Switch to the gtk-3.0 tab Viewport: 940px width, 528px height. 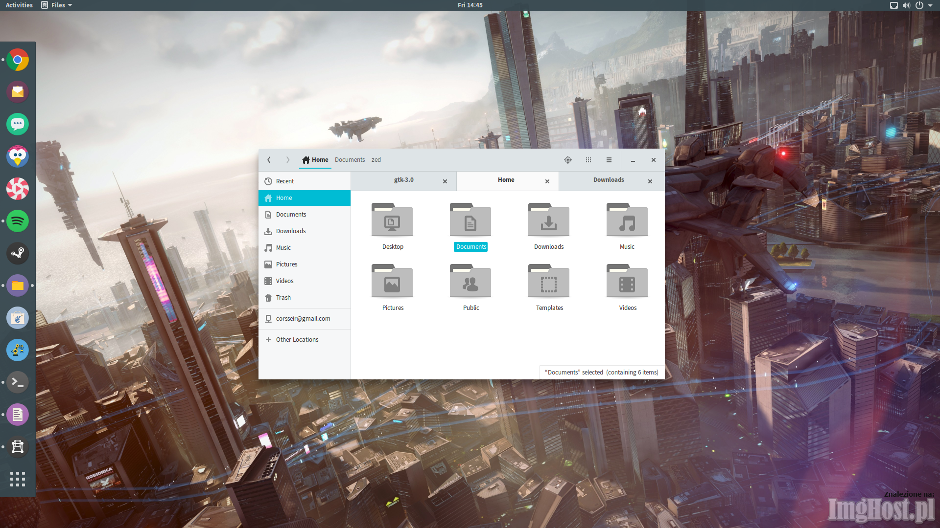tap(403, 180)
